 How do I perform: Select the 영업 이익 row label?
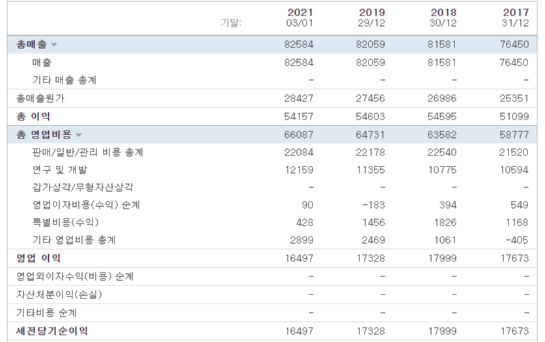[x=38, y=258]
